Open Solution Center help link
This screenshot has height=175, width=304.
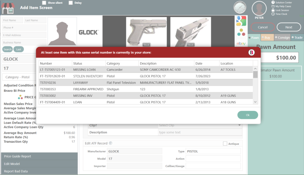[x=281, y=2]
